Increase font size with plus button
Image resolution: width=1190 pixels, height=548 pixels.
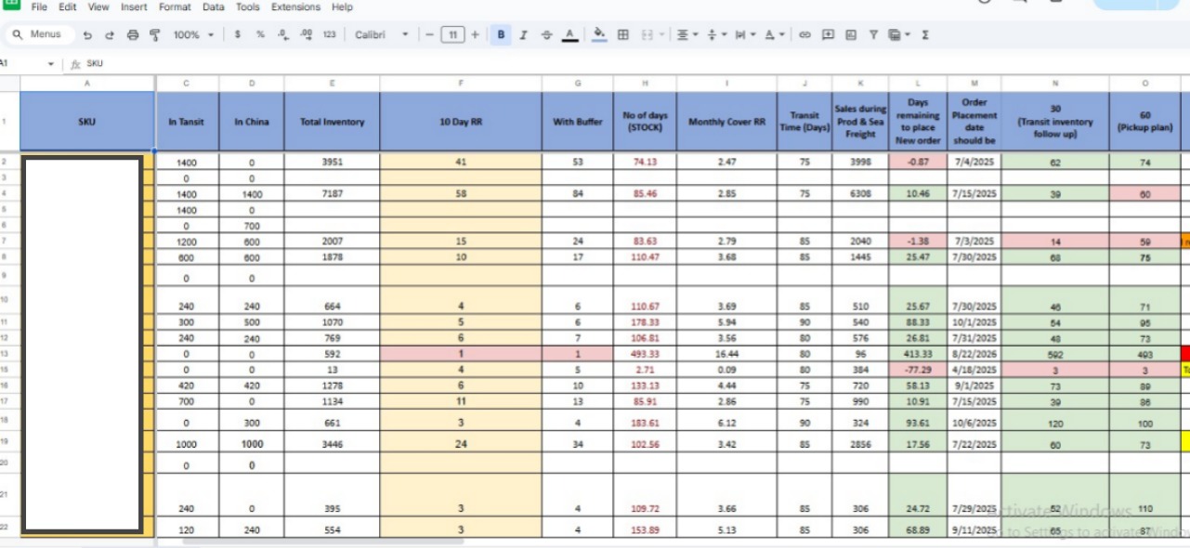tap(475, 34)
